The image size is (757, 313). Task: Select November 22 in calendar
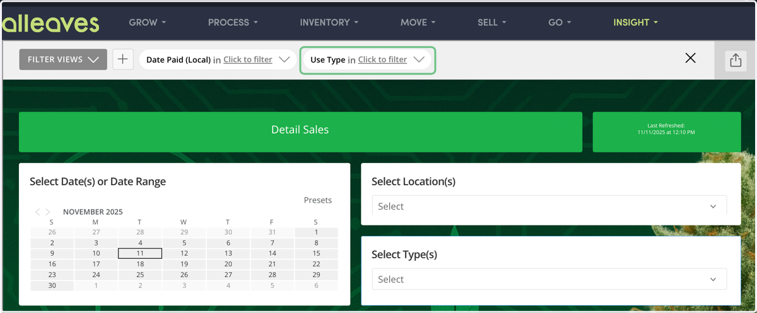316,264
